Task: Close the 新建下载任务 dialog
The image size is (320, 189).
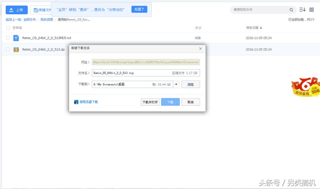Action: [201, 49]
